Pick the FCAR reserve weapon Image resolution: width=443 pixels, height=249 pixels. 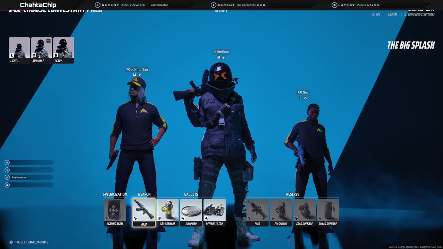tap(257, 212)
